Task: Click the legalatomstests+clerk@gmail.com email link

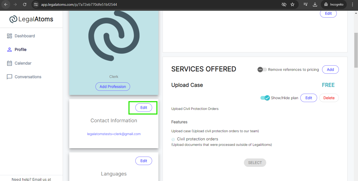Action: pos(114,134)
